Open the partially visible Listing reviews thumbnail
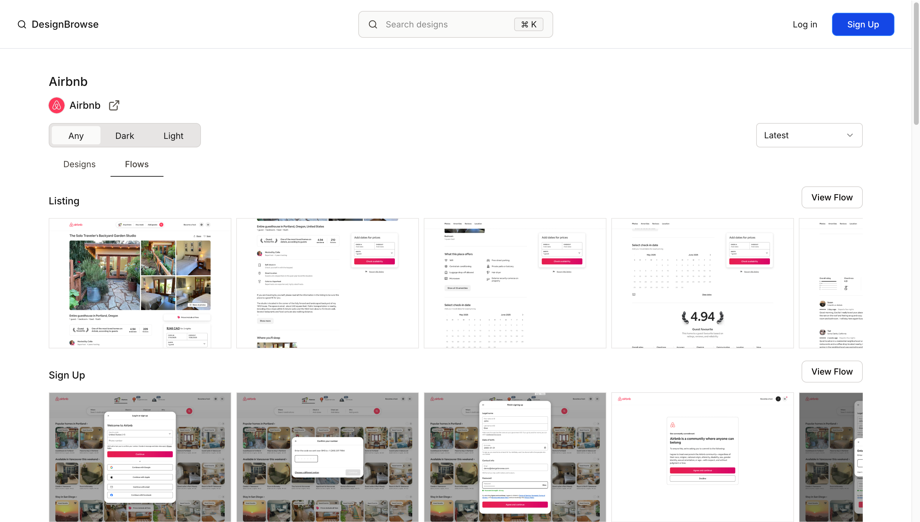 click(x=831, y=283)
